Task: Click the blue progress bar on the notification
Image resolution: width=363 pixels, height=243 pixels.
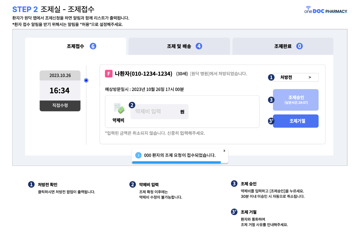Action: click(x=177, y=162)
